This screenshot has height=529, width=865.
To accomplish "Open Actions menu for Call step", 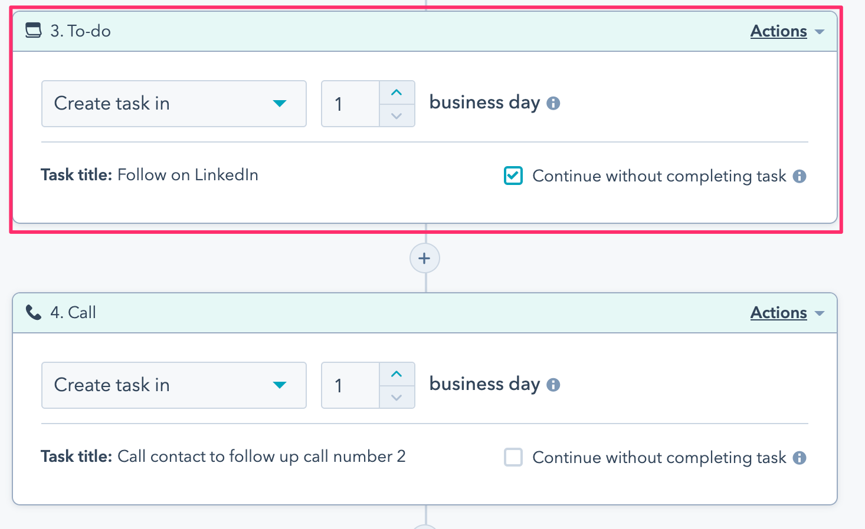I will [786, 313].
